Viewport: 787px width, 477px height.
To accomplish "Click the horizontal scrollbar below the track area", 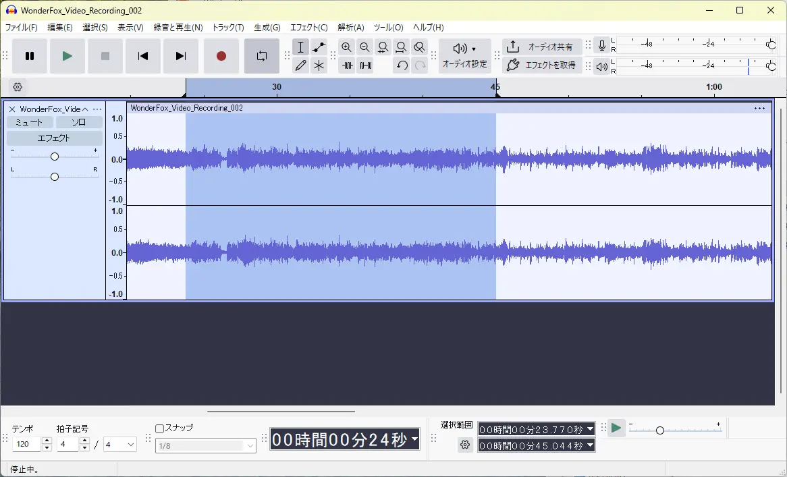I will click(x=281, y=412).
